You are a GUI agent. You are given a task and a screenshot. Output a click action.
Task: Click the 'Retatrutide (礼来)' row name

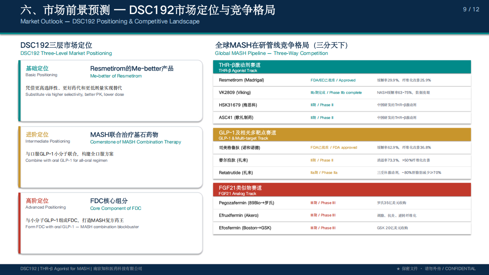235,173
